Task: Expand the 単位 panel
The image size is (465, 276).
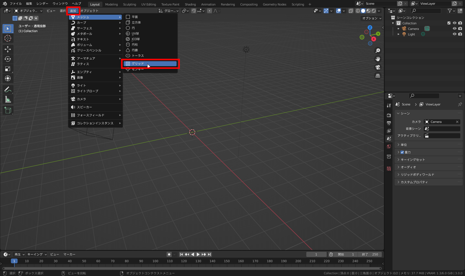Action: [x=428, y=145]
